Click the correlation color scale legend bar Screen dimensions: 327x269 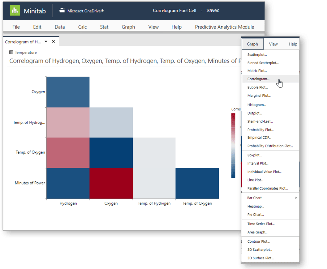pos(233,145)
